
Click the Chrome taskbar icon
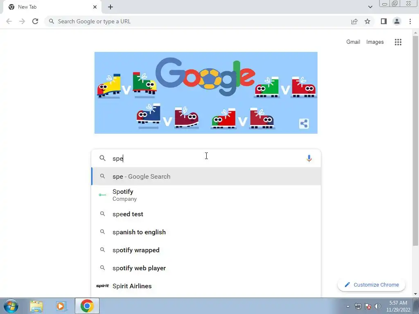87,306
